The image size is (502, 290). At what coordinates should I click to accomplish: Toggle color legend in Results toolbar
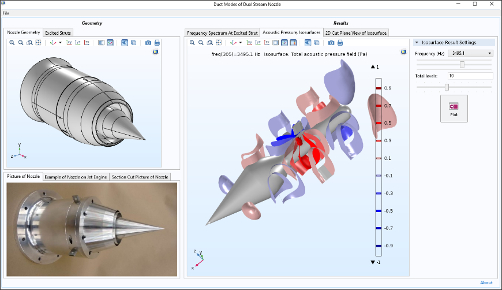293,43
